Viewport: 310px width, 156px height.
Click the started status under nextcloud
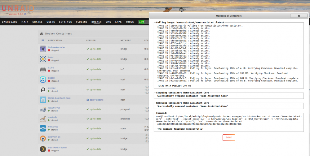click(x=53, y=130)
